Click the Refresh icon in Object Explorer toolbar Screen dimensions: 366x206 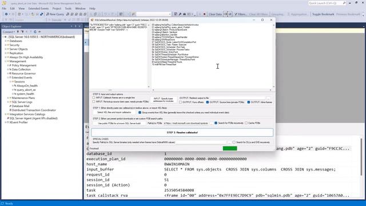(x=35, y=32)
